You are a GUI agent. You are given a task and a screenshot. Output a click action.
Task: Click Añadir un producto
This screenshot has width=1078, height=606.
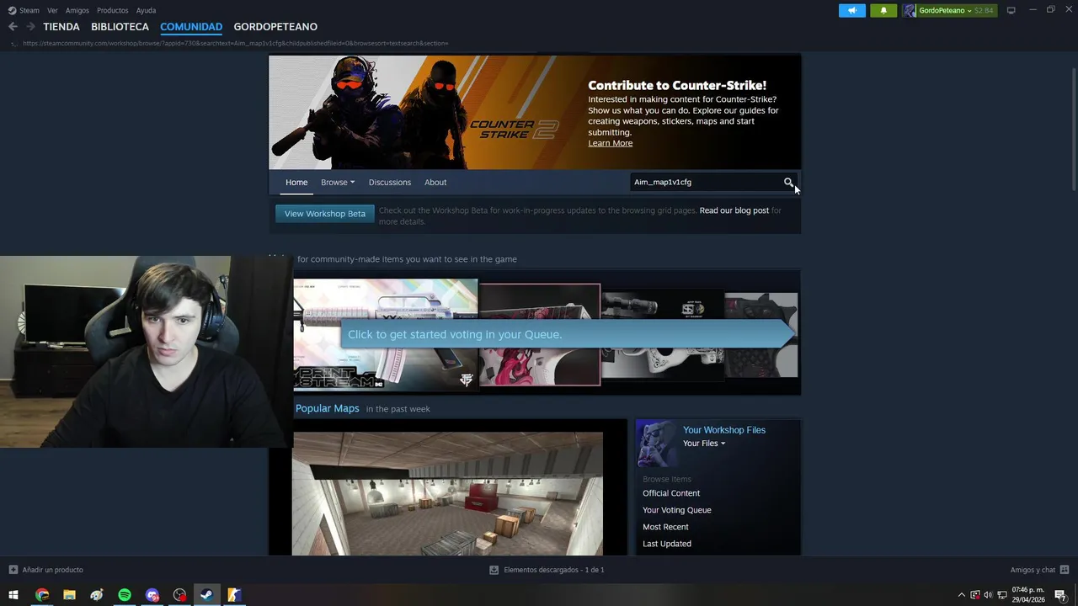[x=52, y=570]
